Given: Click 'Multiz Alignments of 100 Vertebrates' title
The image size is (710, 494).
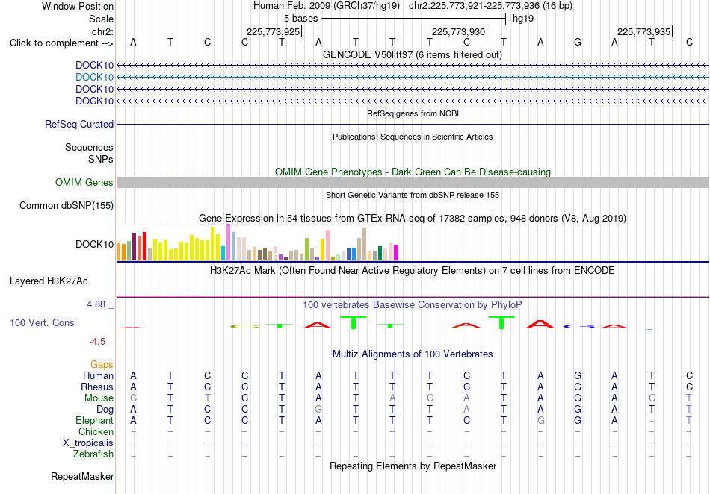Looking at the screenshot, I should (413, 354).
